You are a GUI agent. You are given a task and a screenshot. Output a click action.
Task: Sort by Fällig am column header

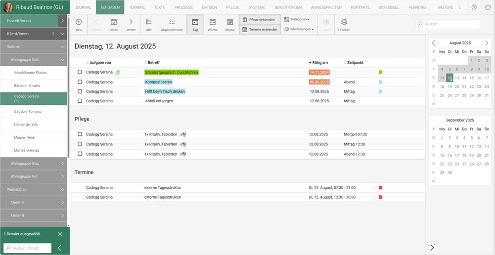pyautogui.click(x=319, y=63)
